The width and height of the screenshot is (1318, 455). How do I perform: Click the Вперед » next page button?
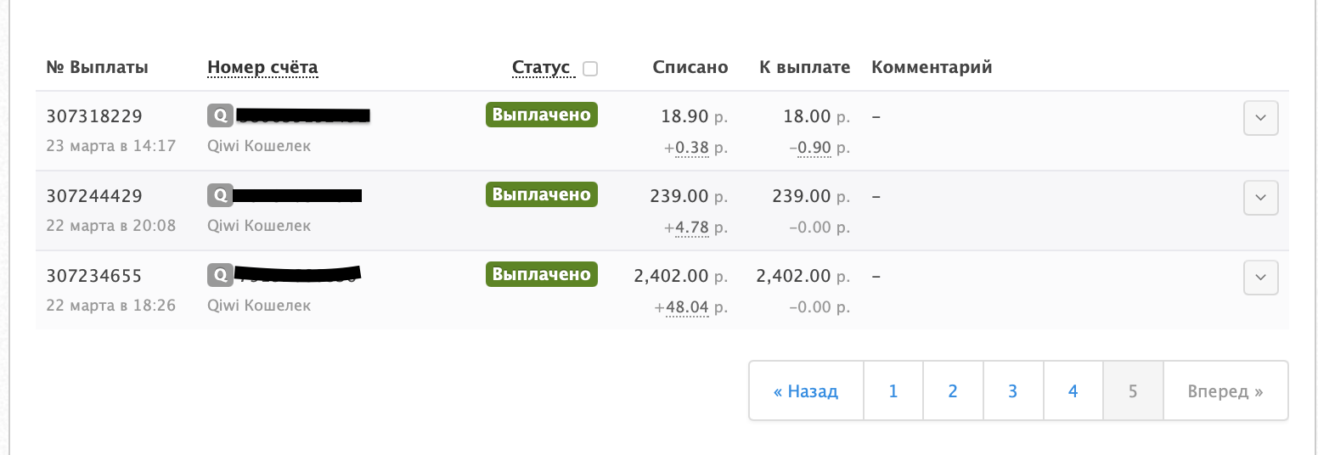click(x=1225, y=391)
